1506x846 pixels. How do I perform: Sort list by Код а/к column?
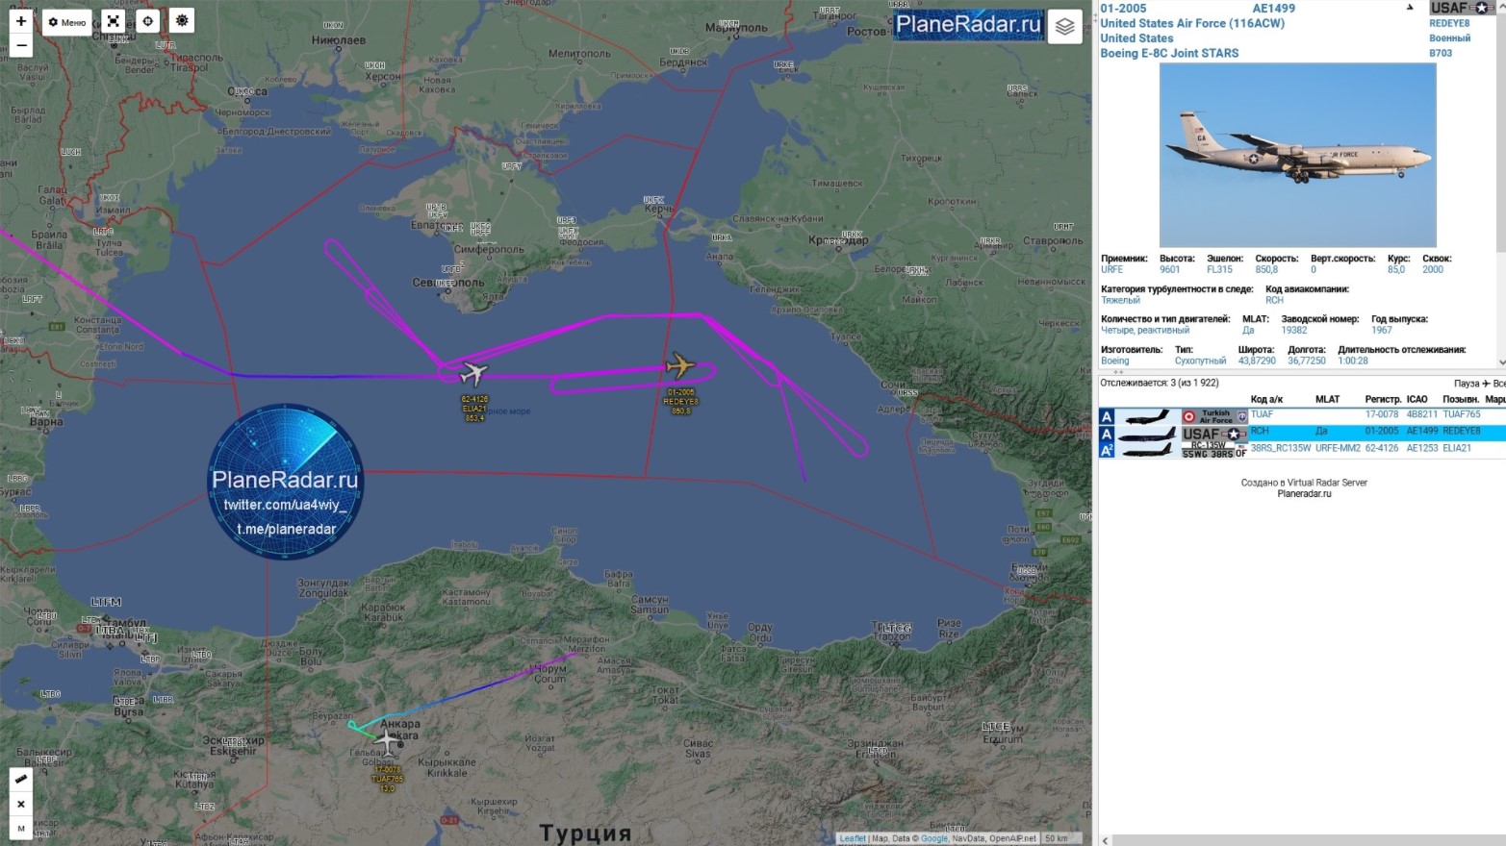click(x=1266, y=399)
